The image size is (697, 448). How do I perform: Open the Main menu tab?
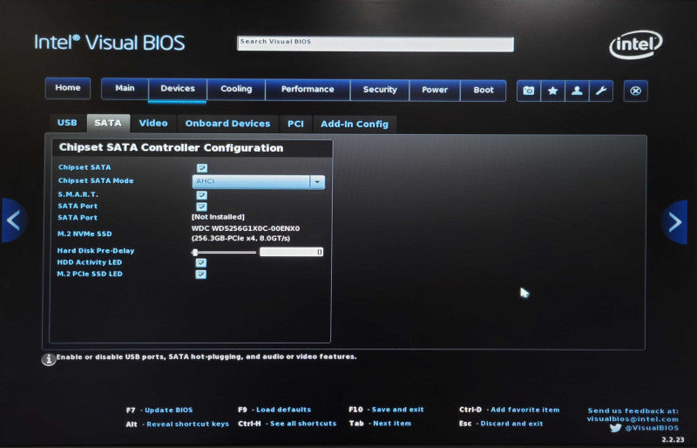(125, 89)
